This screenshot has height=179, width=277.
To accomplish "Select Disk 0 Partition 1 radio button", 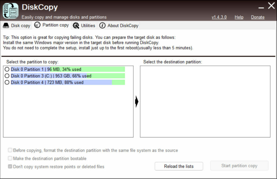I will [7, 69].
